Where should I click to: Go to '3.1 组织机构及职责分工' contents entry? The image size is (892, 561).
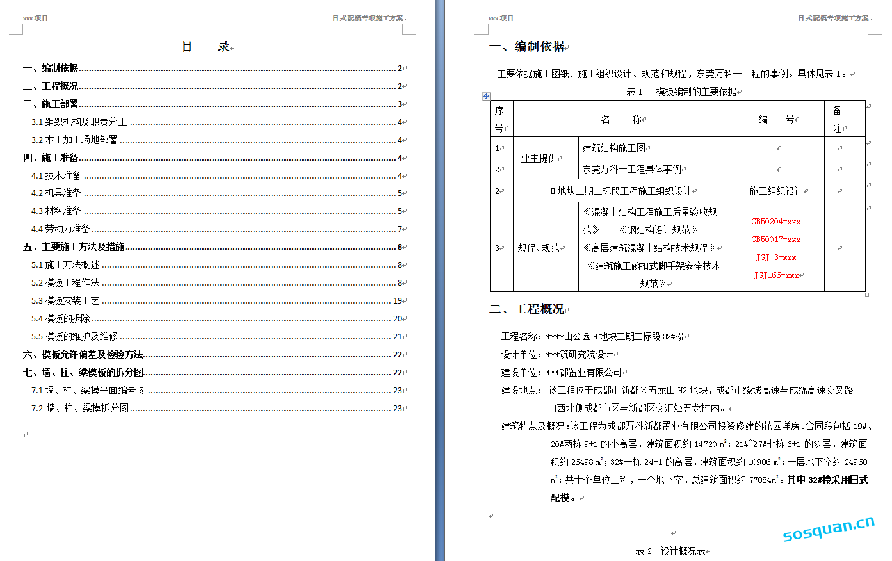tap(79, 122)
